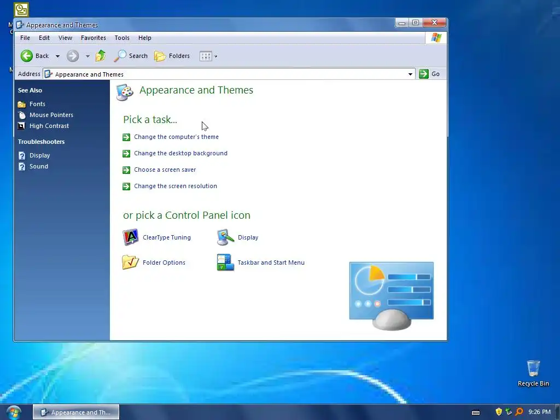Screen dimensions: 560x420
Task: Minimize the Appearance and Themes window
Action: click(402, 23)
